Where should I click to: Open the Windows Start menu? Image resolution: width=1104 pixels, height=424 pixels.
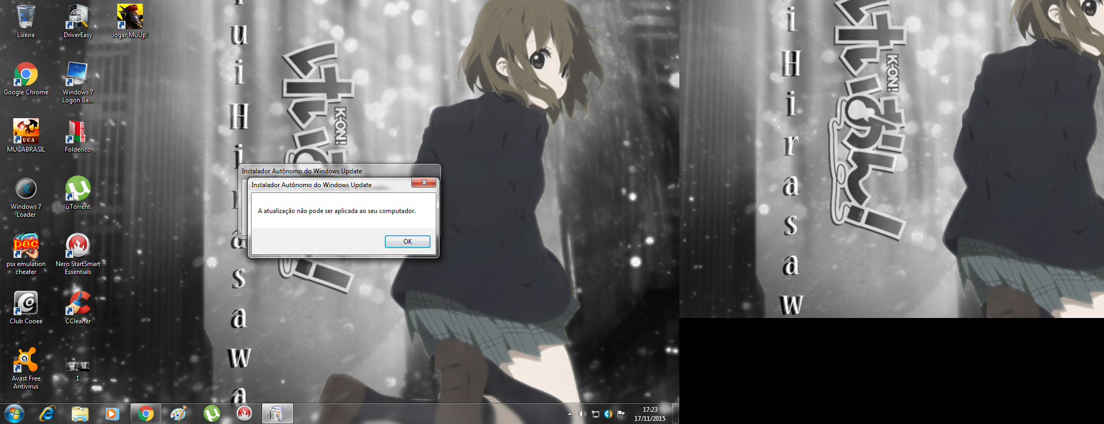pyautogui.click(x=14, y=413)
